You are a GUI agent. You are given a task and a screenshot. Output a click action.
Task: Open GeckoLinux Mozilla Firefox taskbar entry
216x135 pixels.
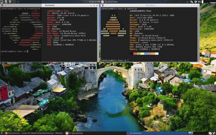tap(35, 133)
